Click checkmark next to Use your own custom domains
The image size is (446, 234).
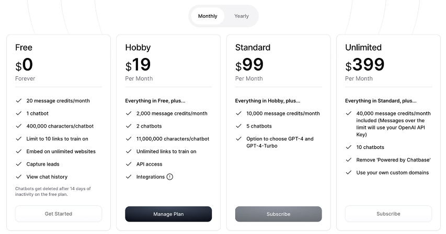click(x=348, y=172)
